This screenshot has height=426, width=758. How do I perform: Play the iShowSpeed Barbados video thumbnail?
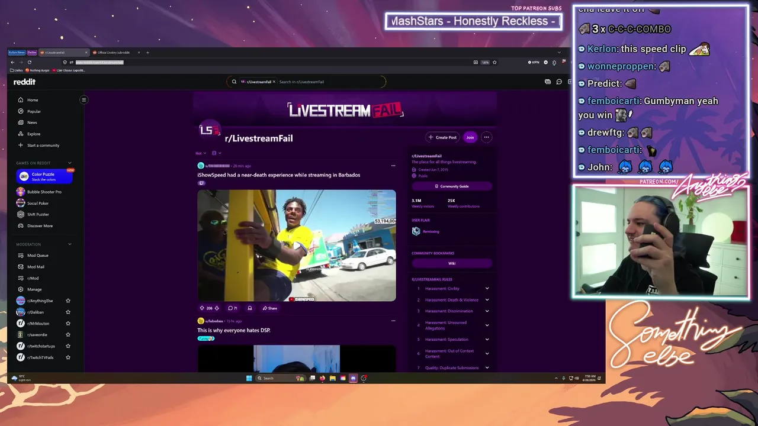[297, 246]
